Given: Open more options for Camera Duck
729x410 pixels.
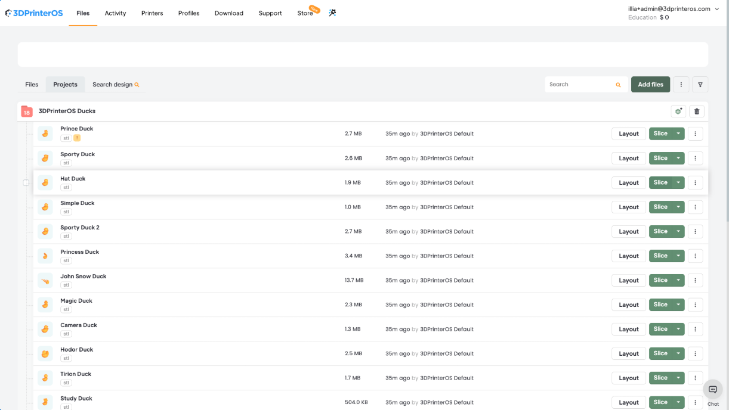Looking at the screenshot, I should tap(696, 329).
